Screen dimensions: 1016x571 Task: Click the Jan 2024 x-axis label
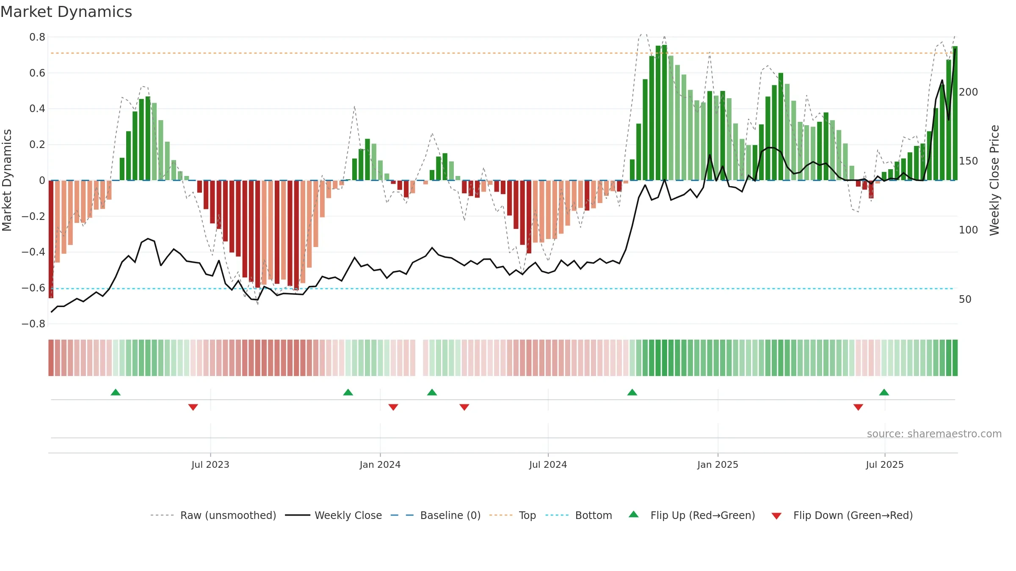point(380,464)
